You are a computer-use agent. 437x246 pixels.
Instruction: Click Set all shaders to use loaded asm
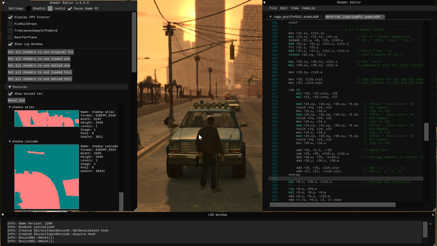[39, 59]
